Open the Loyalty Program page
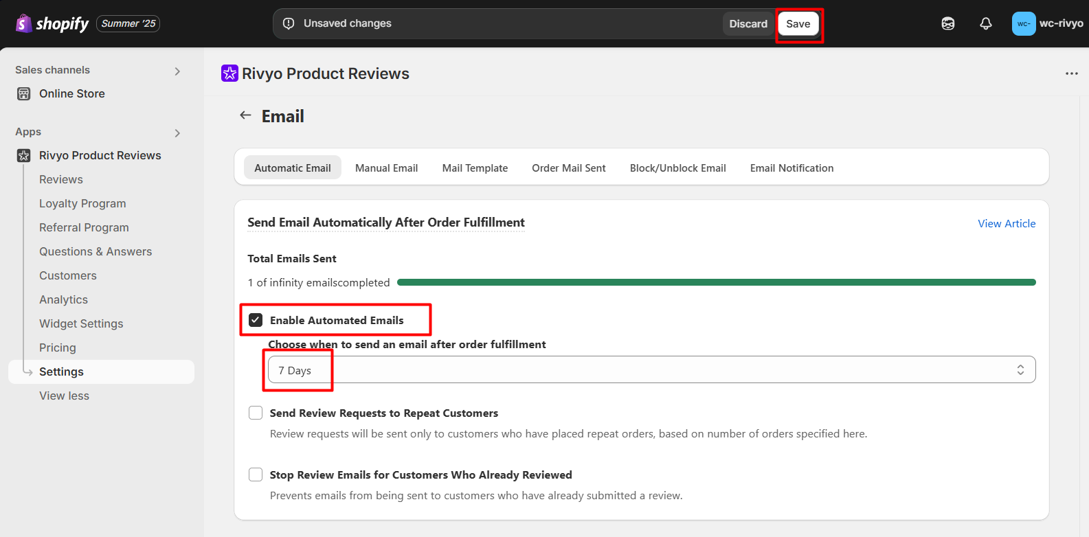 coord(82,204)
